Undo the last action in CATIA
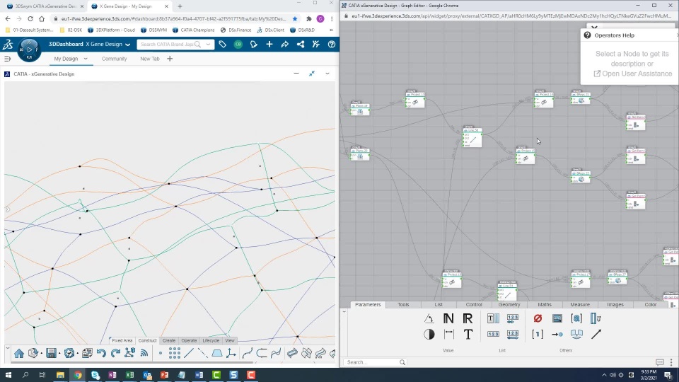The width and height of the screenshot is (679, 382). pos(101,353)
